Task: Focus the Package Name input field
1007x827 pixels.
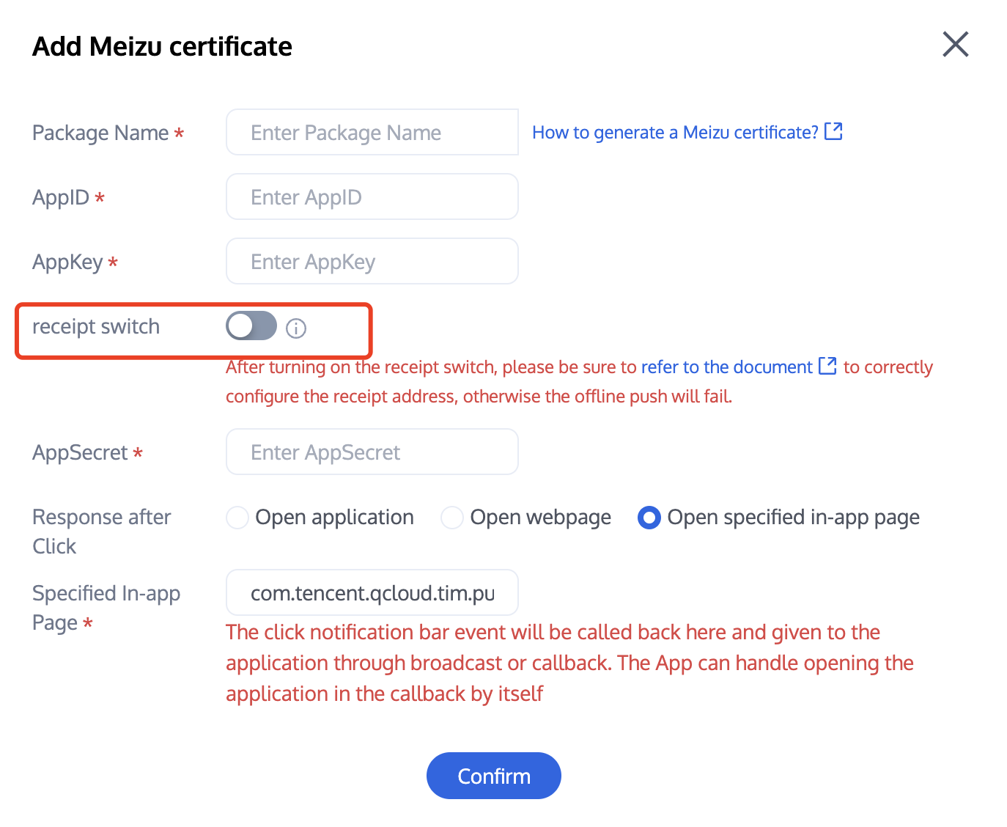Action: 372,133
